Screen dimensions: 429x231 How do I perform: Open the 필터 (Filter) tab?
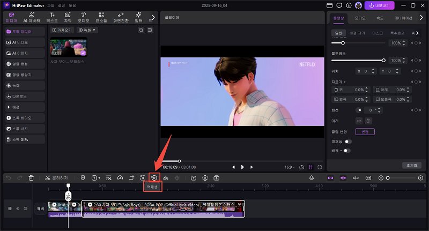(x=139, y=18)
